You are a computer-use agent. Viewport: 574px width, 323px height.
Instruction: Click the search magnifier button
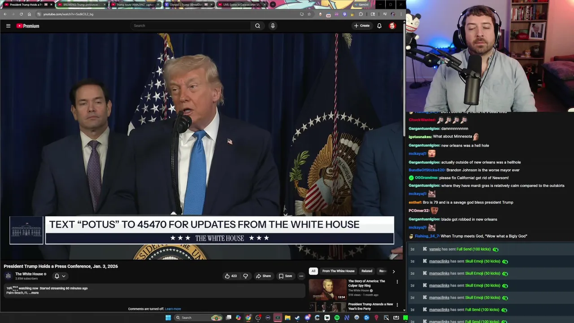point(257,26)
